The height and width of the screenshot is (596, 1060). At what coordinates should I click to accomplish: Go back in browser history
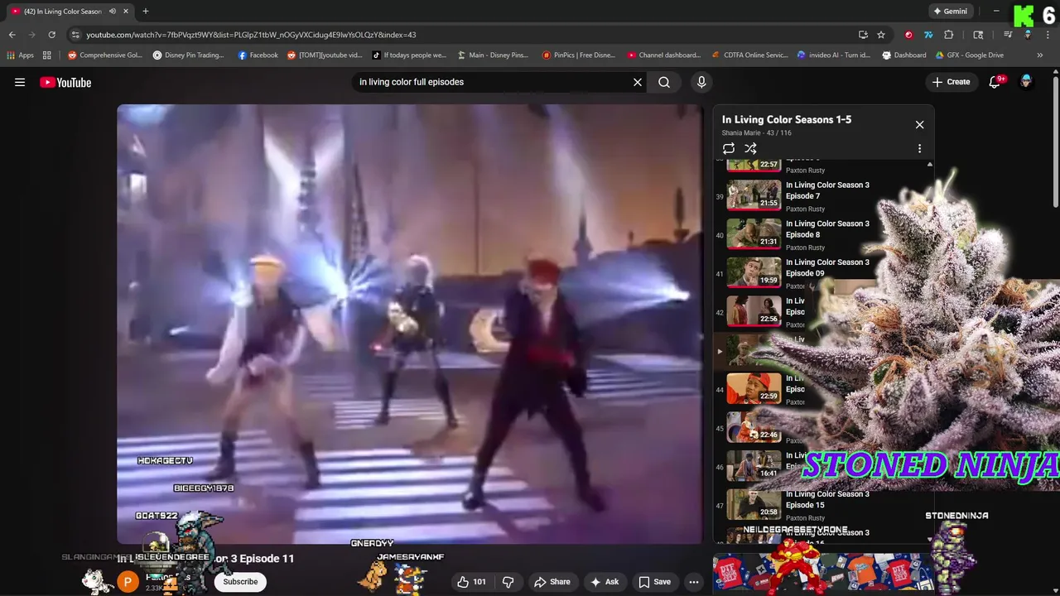(x=12, y=35)
